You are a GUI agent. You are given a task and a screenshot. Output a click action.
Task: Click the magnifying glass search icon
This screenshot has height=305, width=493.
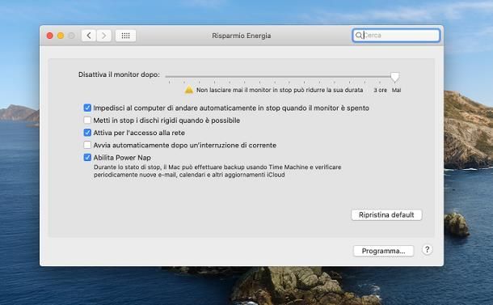point(358,36)
